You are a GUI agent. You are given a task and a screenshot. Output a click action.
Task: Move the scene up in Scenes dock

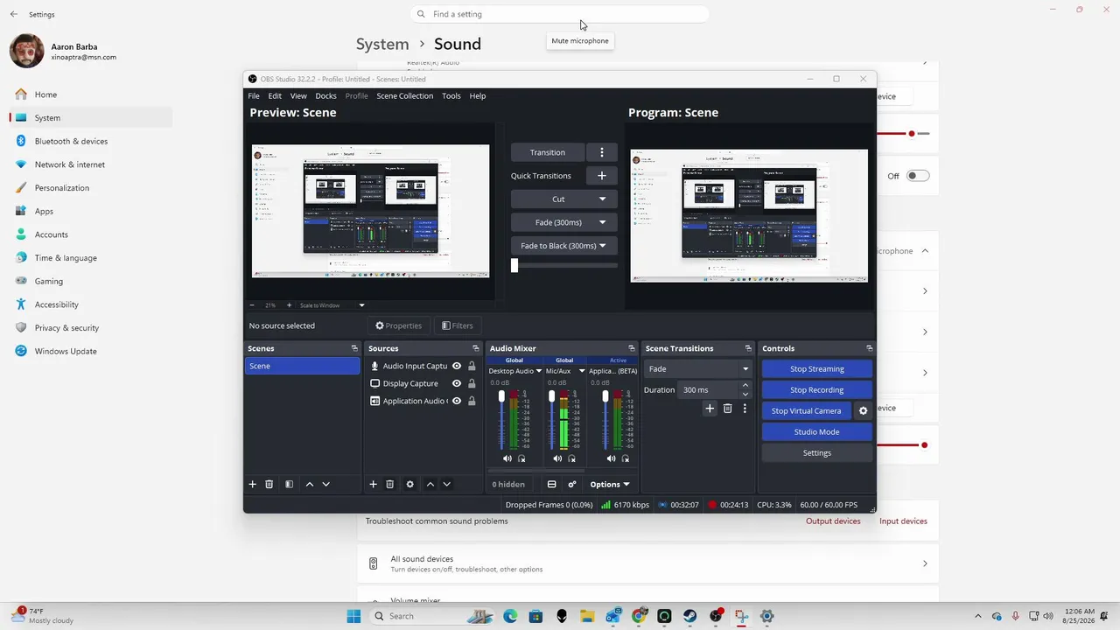click(310, 484)
